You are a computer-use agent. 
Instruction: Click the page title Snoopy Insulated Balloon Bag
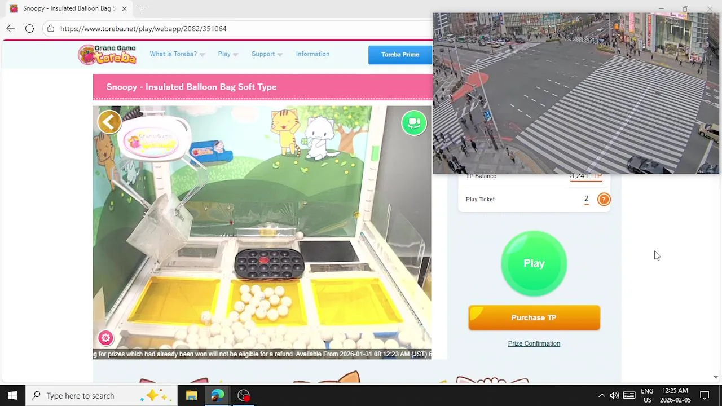[191, 87]
